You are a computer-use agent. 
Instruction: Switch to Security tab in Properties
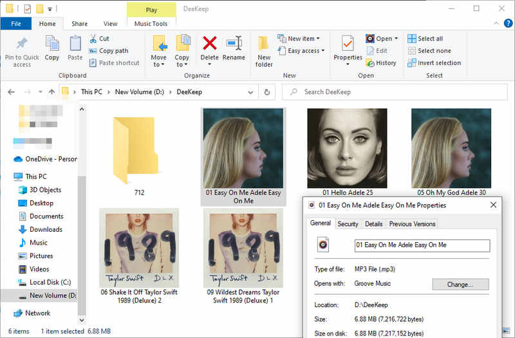pyautogui.click(x=348, y=224)
